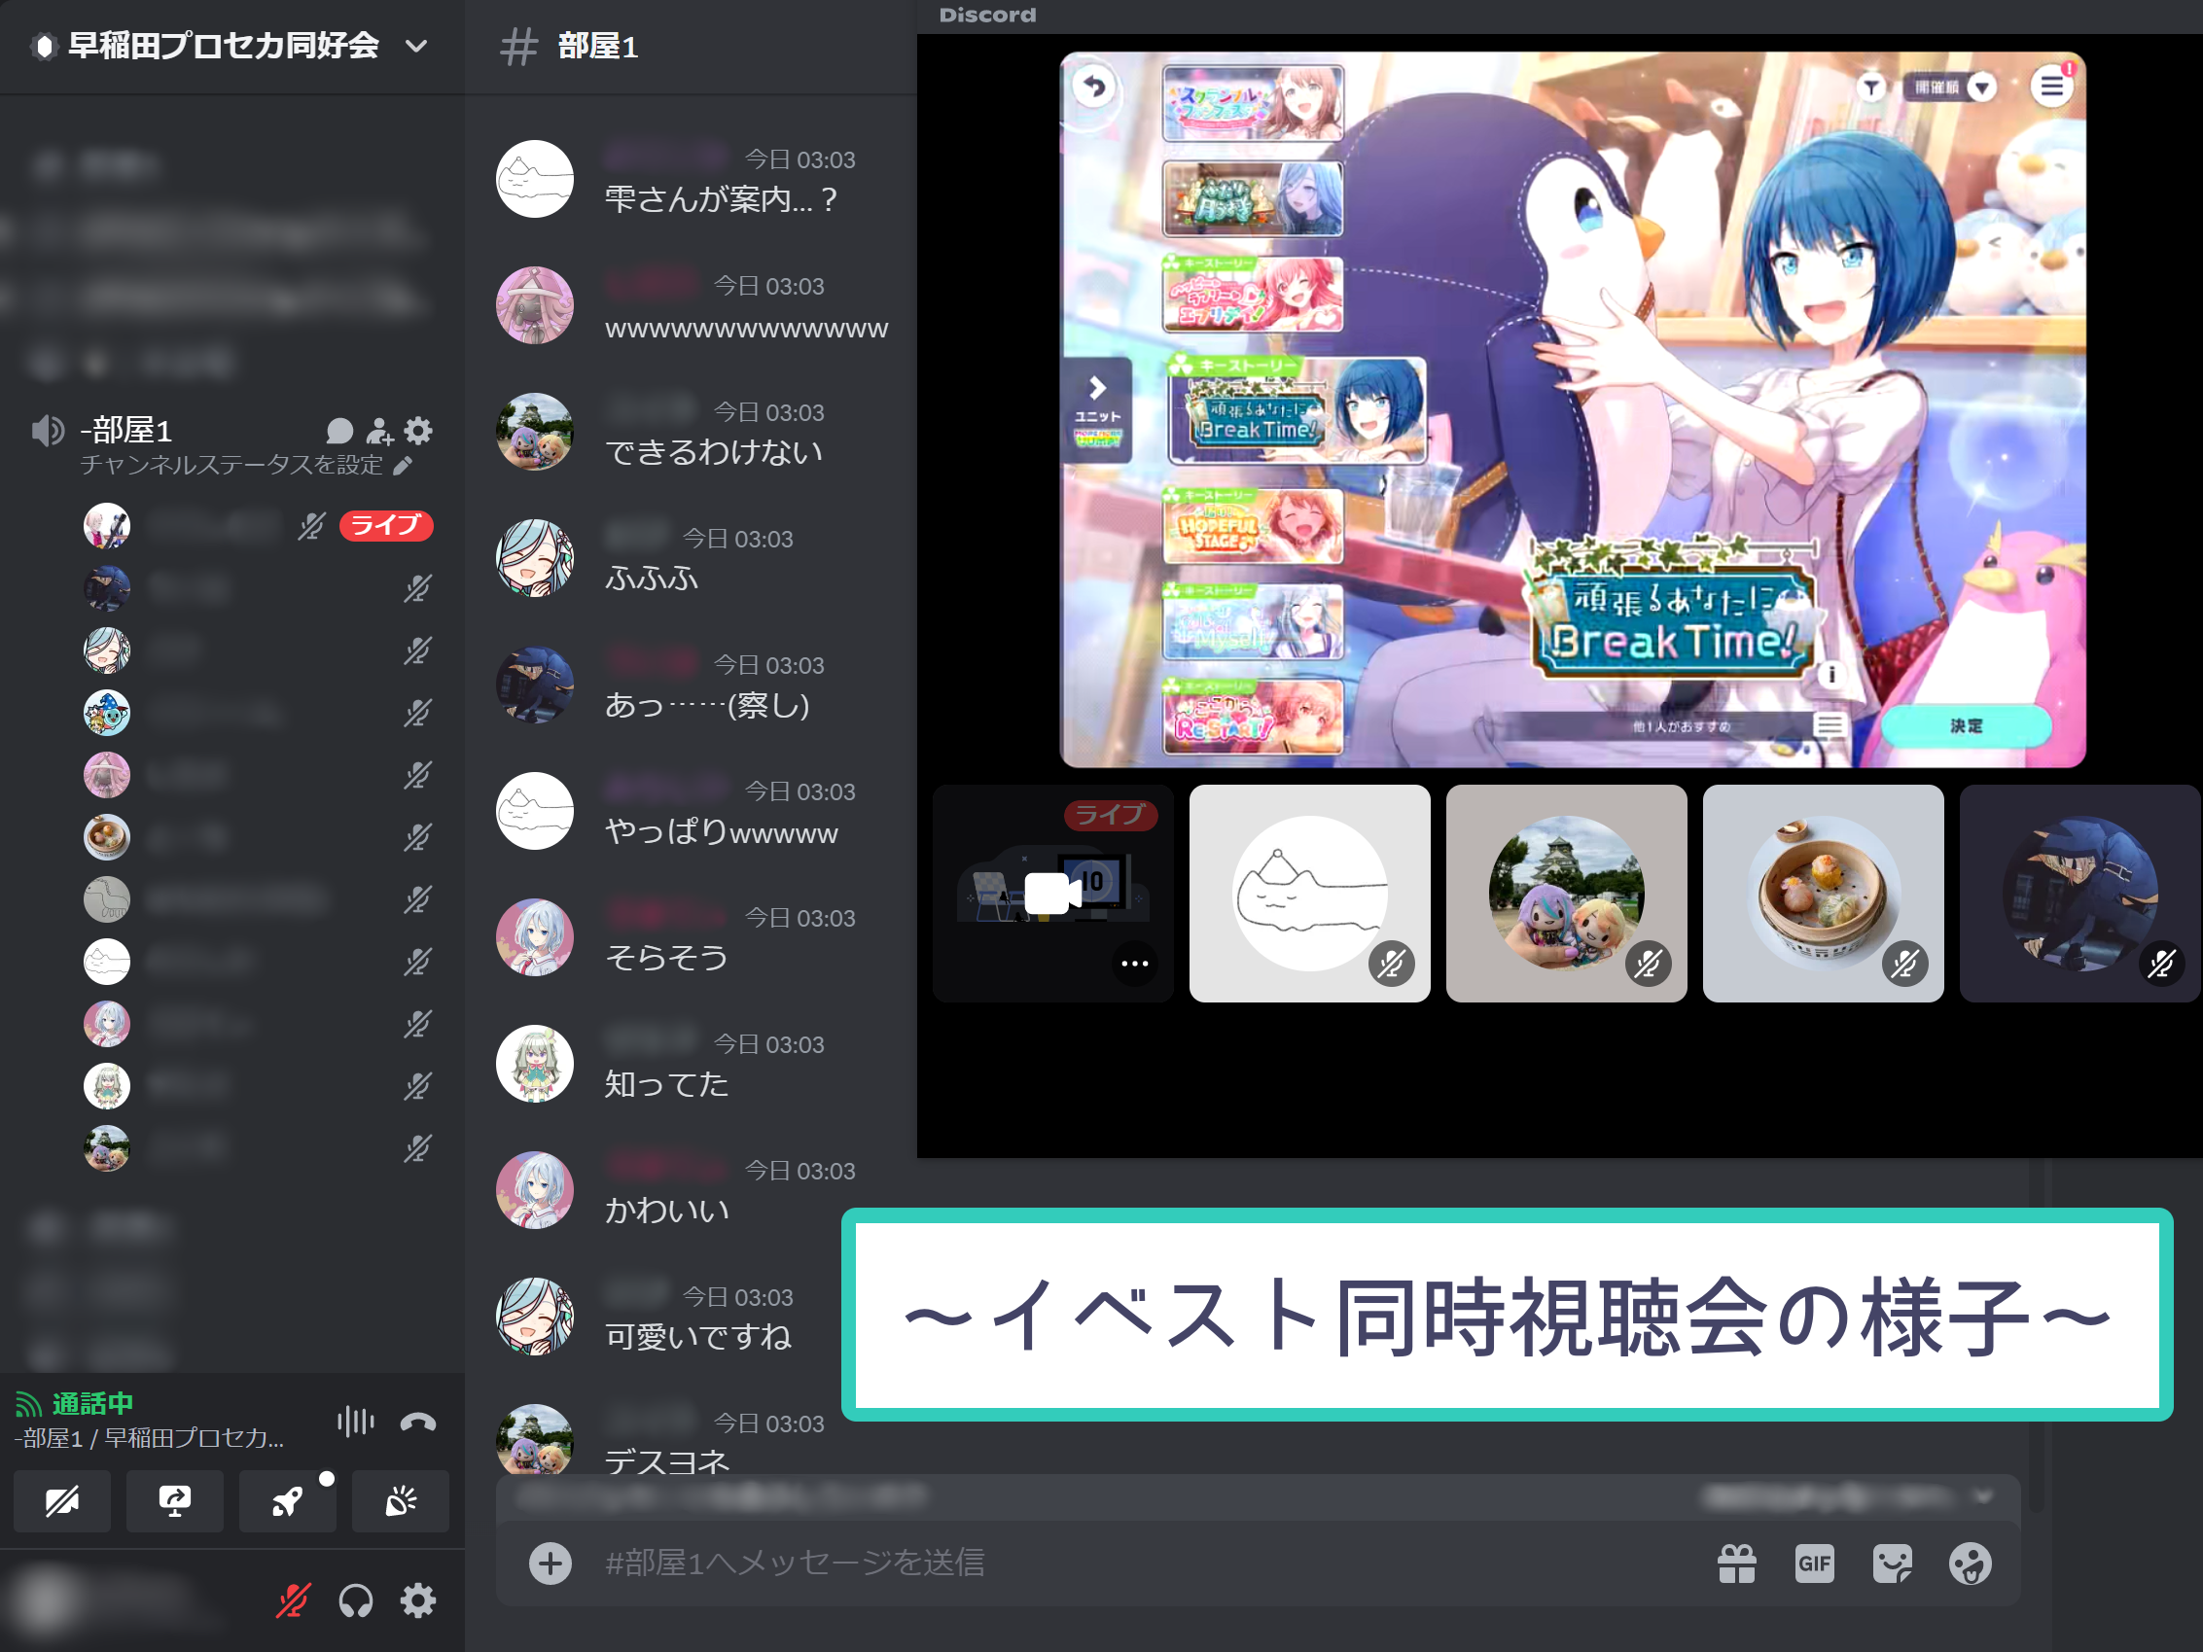This screenshot has height=1652, width=2203.
Task: Open the gift icon in the message box
Action: (x=1737, y=1564)
